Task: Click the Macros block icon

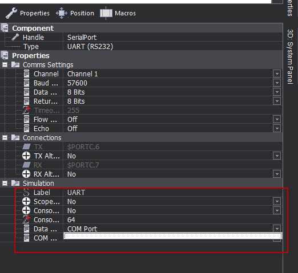Action: (x=106, y=13)
